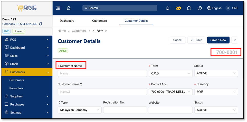
Task: Open the notifications bell icon
Action: click(168, 8)
